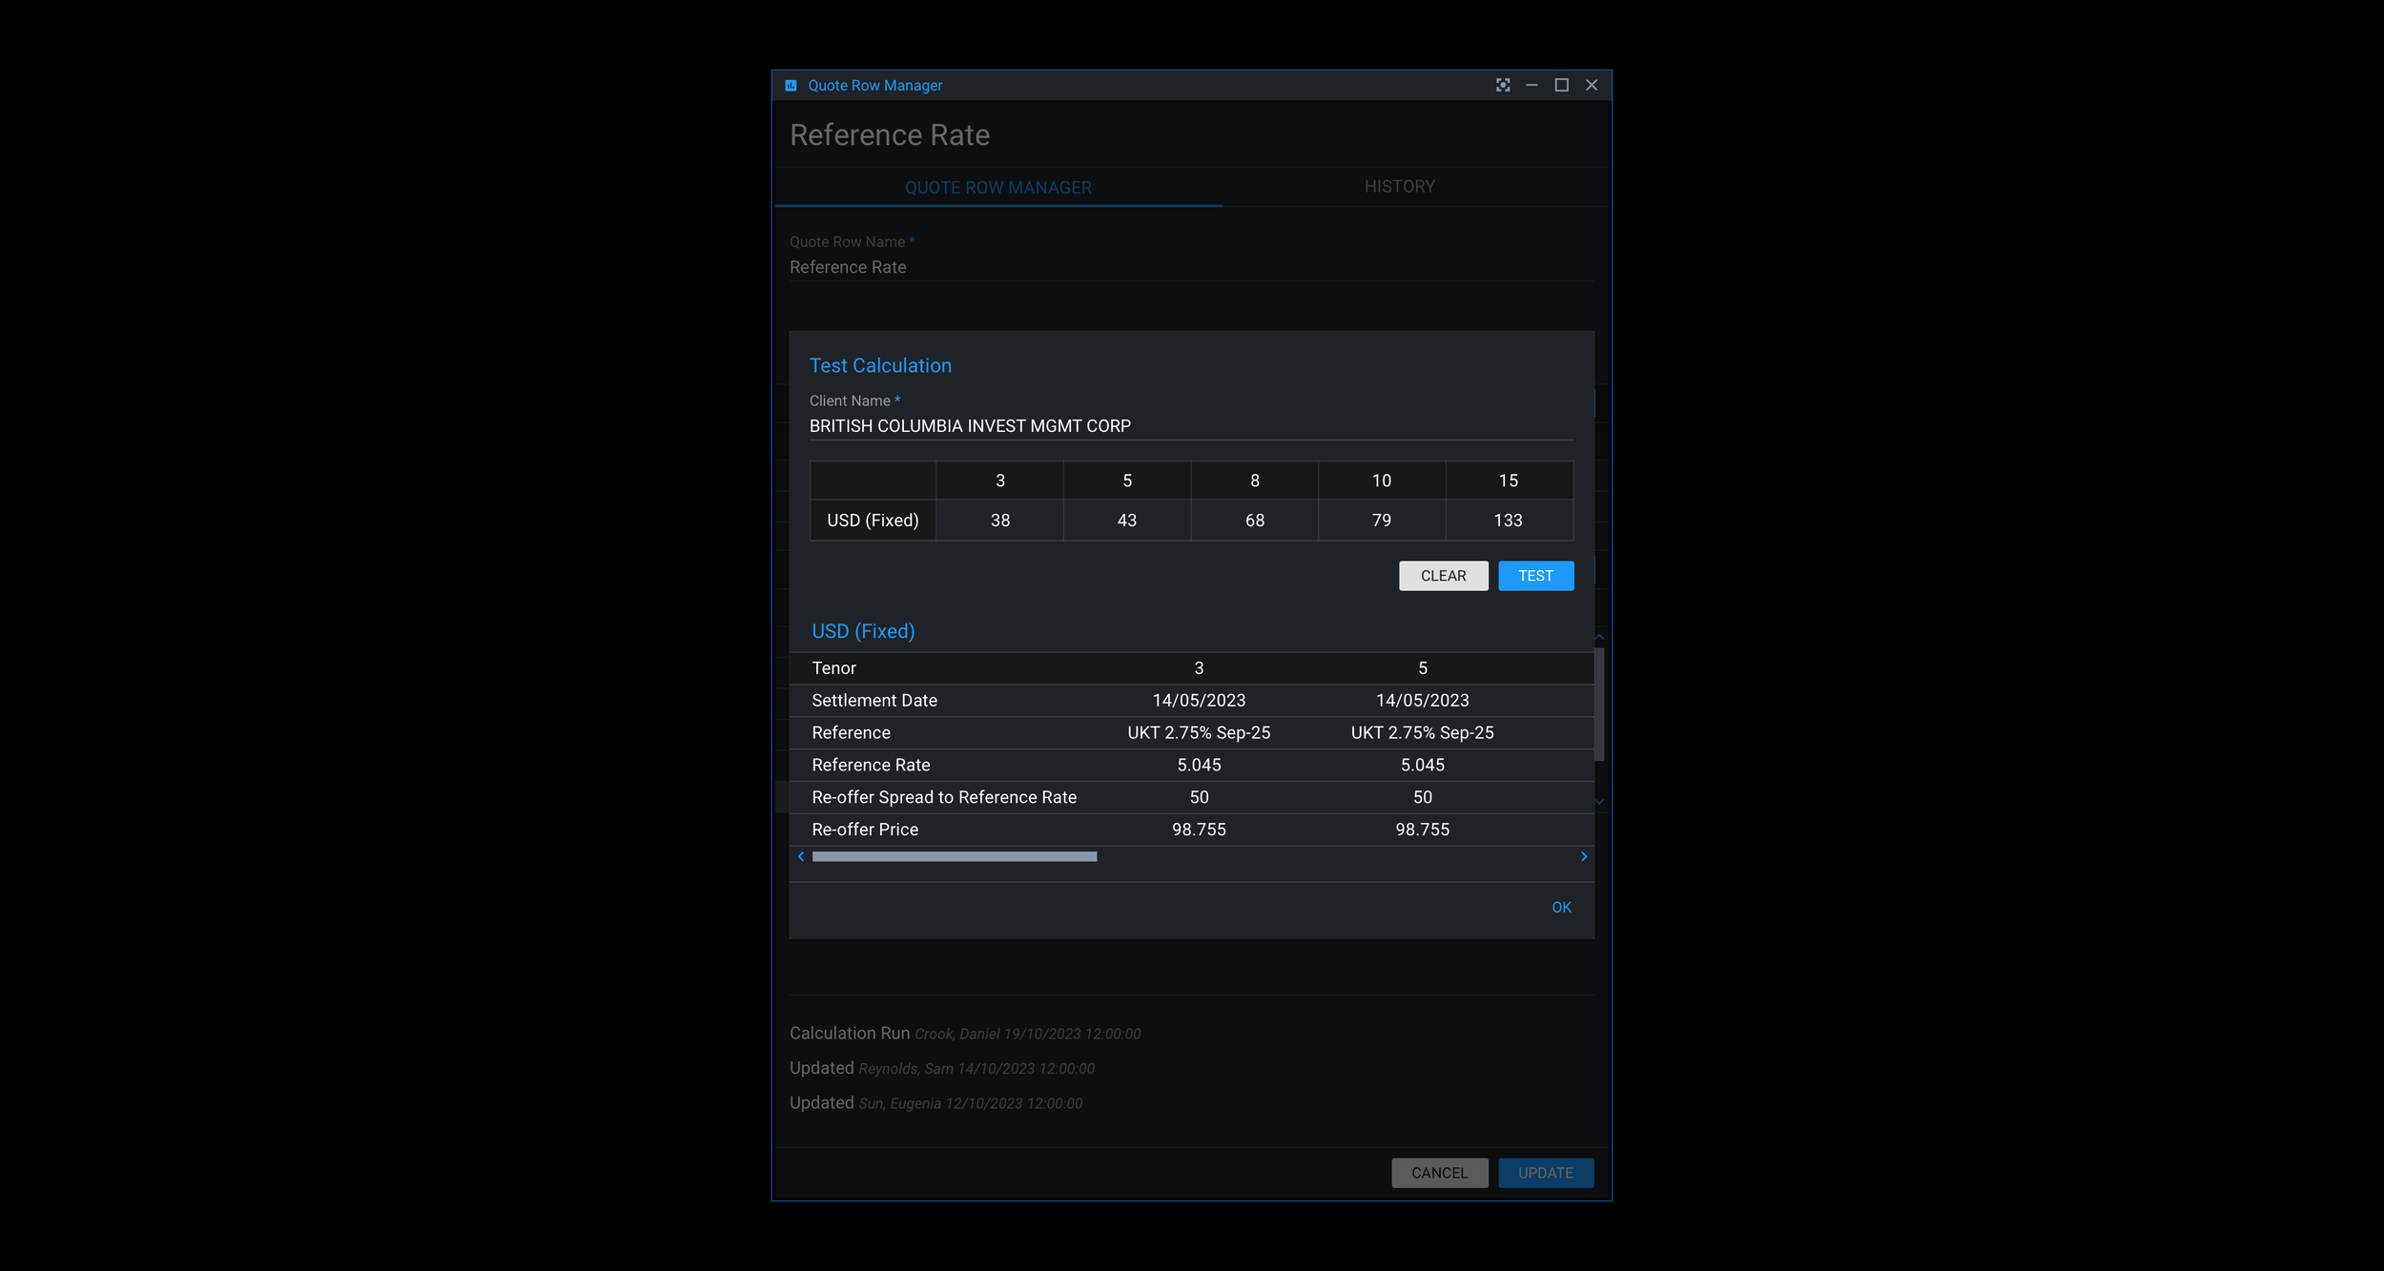Image resolution: width=2384 pixels, height=1271 pixels.
Task: Switch to the HISTORY tab
Action: point(1399,186)
